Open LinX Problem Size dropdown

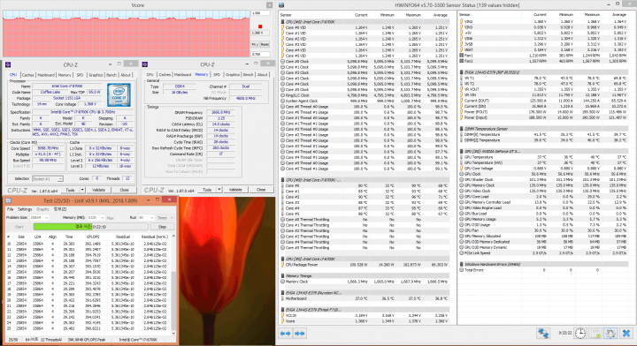[x=46, y=217]
